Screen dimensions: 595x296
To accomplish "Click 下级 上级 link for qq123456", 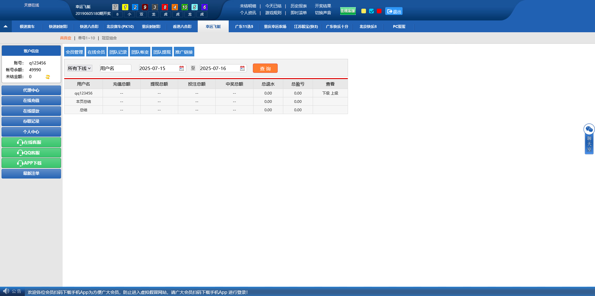I will pyautogui.click(x=330, y=93).
